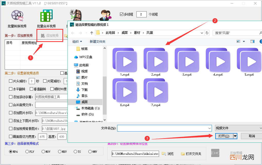Go back in the file dialog
The width and height of the screenshot is (262, 165).
pyautogui.click(x=73, y=33)
